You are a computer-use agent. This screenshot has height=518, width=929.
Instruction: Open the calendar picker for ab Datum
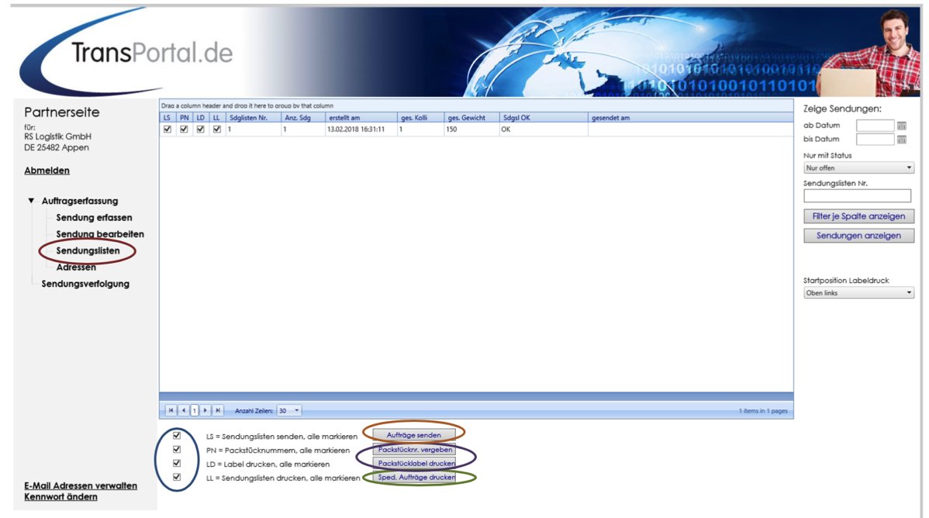(x=901, y=126)
